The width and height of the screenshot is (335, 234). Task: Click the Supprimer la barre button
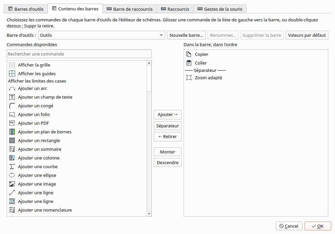(x=262, y=35)
